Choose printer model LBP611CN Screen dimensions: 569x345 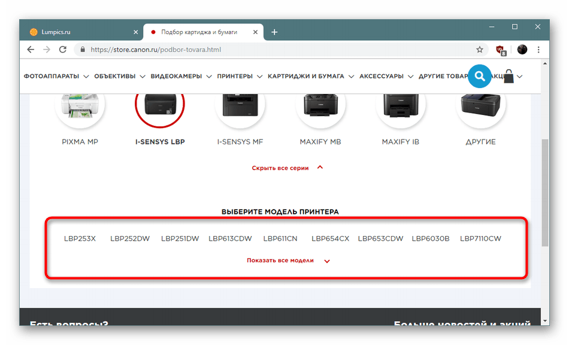coord(280,239)
